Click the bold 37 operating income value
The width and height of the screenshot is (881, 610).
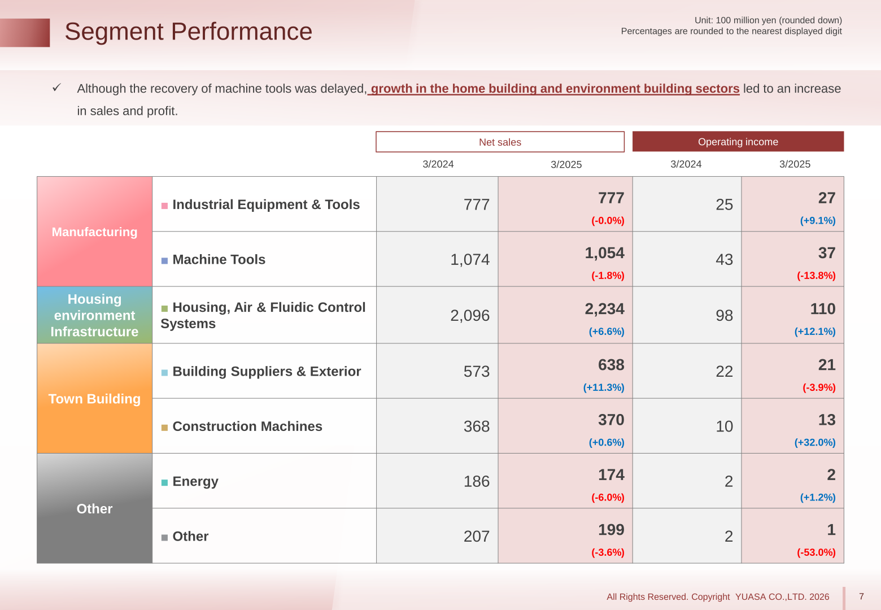[x=827, y=253]
